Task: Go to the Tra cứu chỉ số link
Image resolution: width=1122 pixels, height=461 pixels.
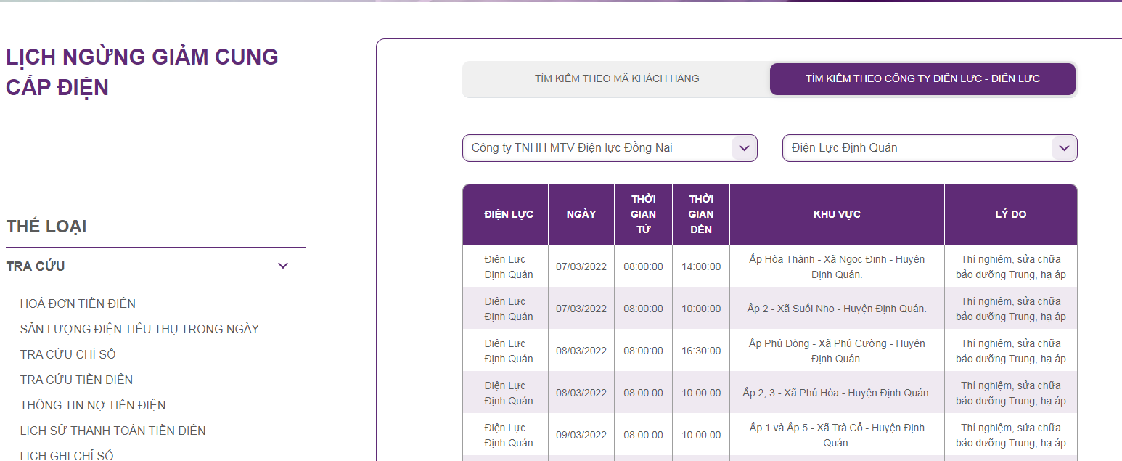Action: pyautogui.click(x=68, y=354)
